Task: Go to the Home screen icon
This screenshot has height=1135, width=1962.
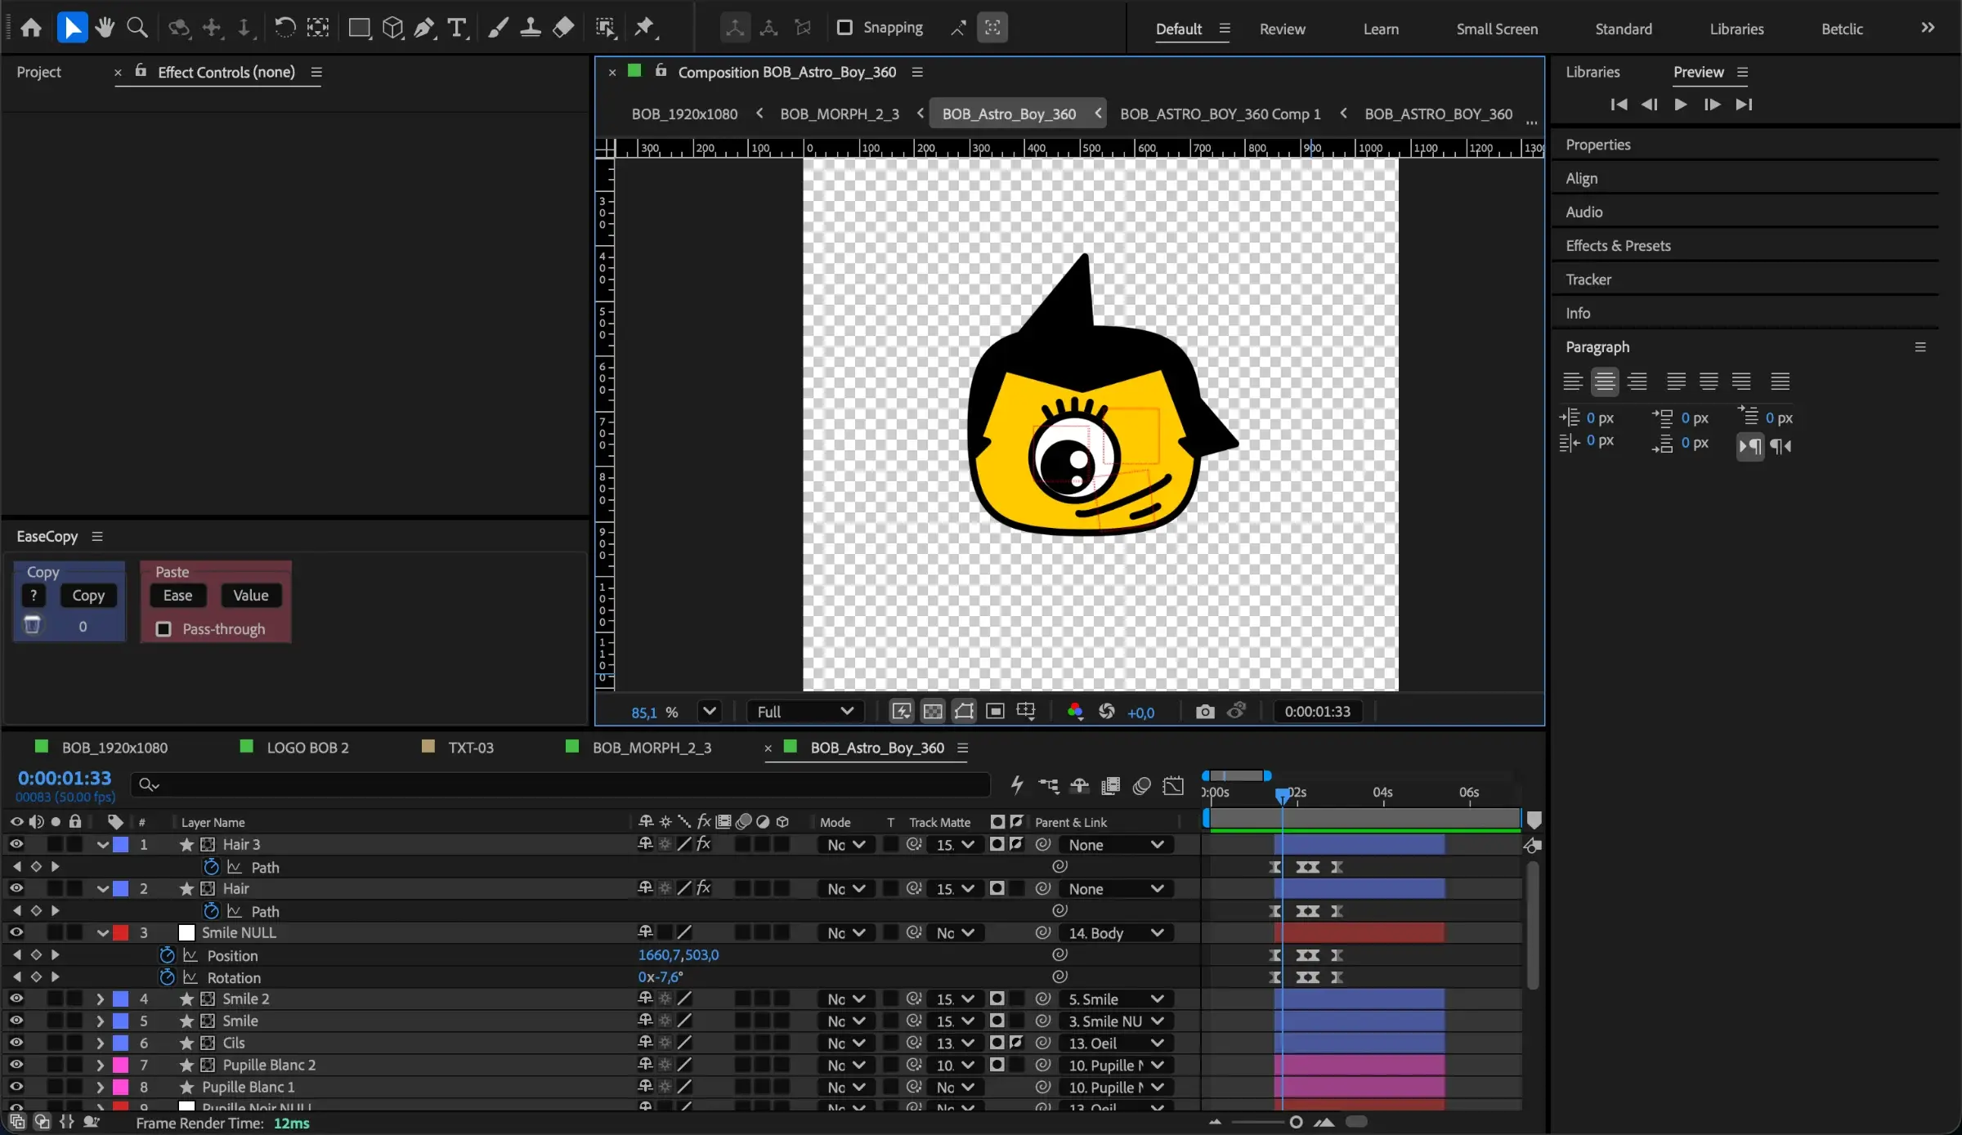Action: point(31,28)
